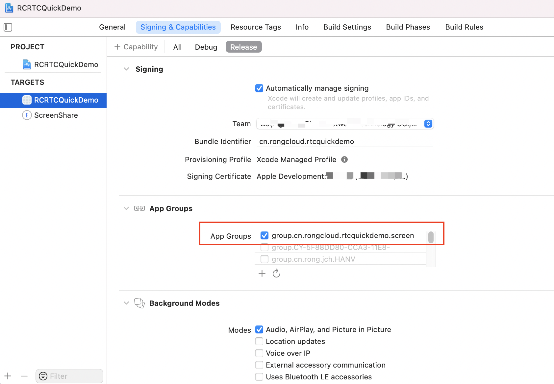Click the add Capability button
Image resolution: width=554 pixels, height=384 pixels.
136,47
